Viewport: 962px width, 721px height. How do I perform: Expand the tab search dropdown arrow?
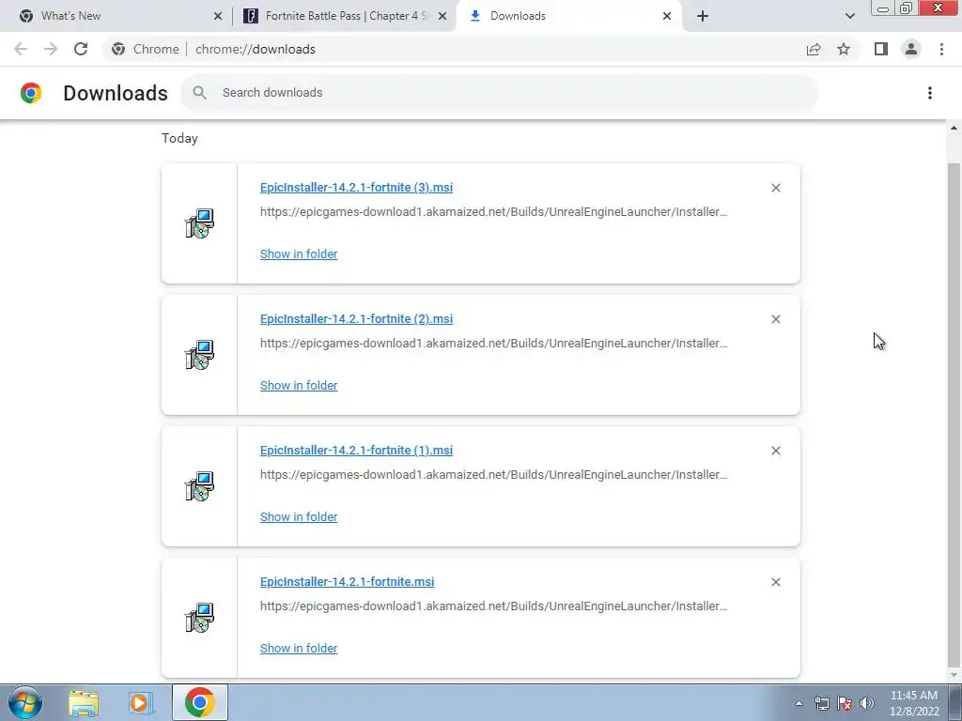849,16
